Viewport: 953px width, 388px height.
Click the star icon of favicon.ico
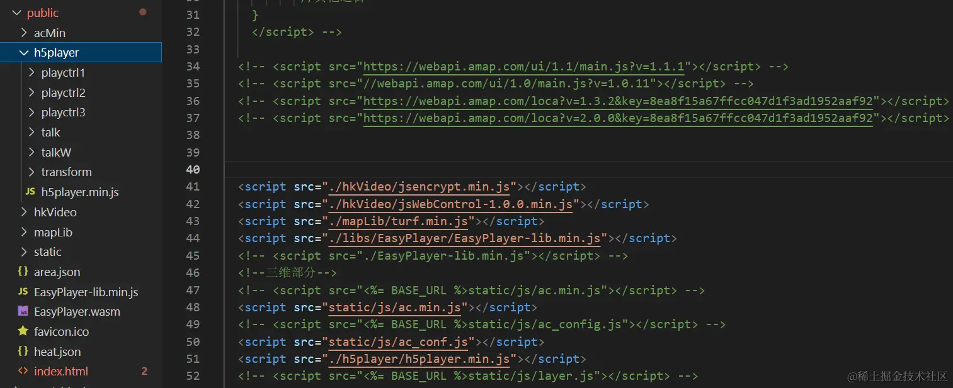(x=23, y=331)
